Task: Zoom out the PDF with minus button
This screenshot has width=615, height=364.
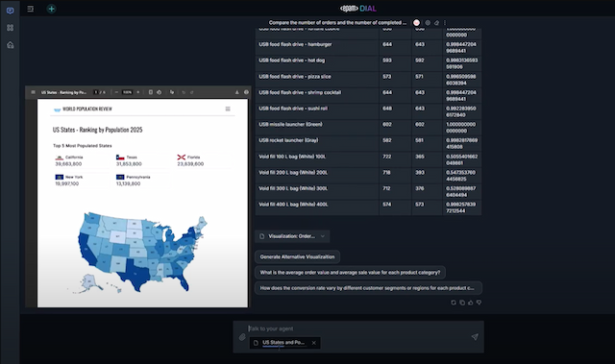Action: [116, 92]
